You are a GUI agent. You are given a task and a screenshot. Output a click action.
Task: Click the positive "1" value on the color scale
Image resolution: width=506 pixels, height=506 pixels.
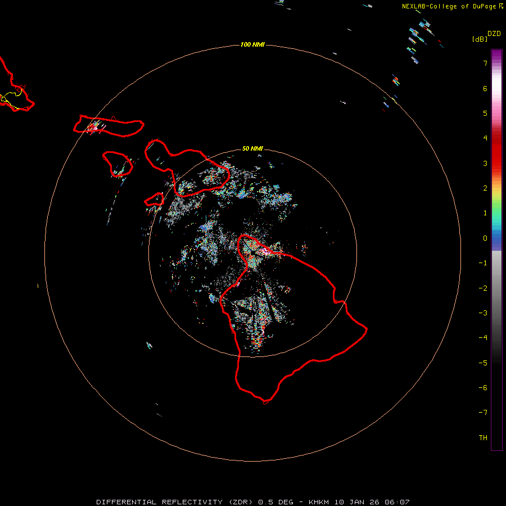pos(485,213)
